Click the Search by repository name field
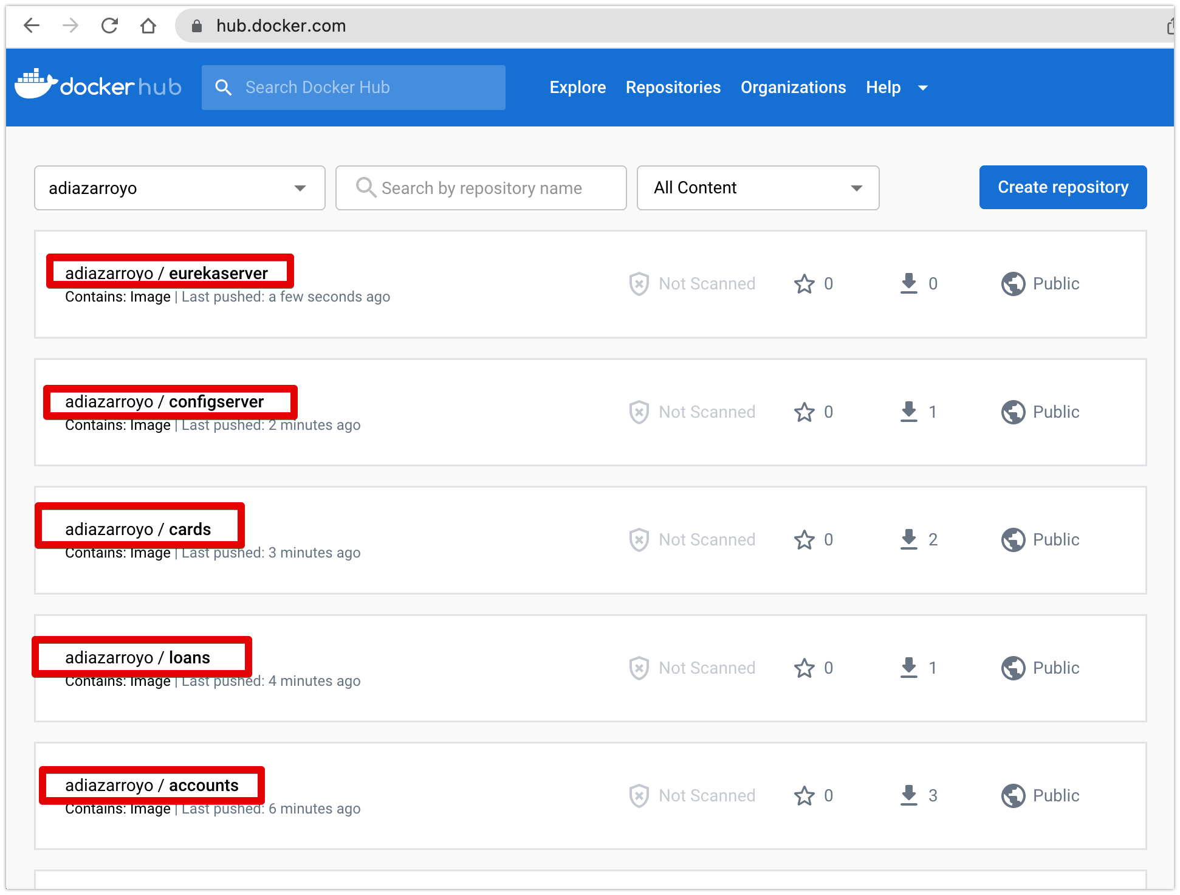Screen dimensions: 1180x895 (481, 188)
